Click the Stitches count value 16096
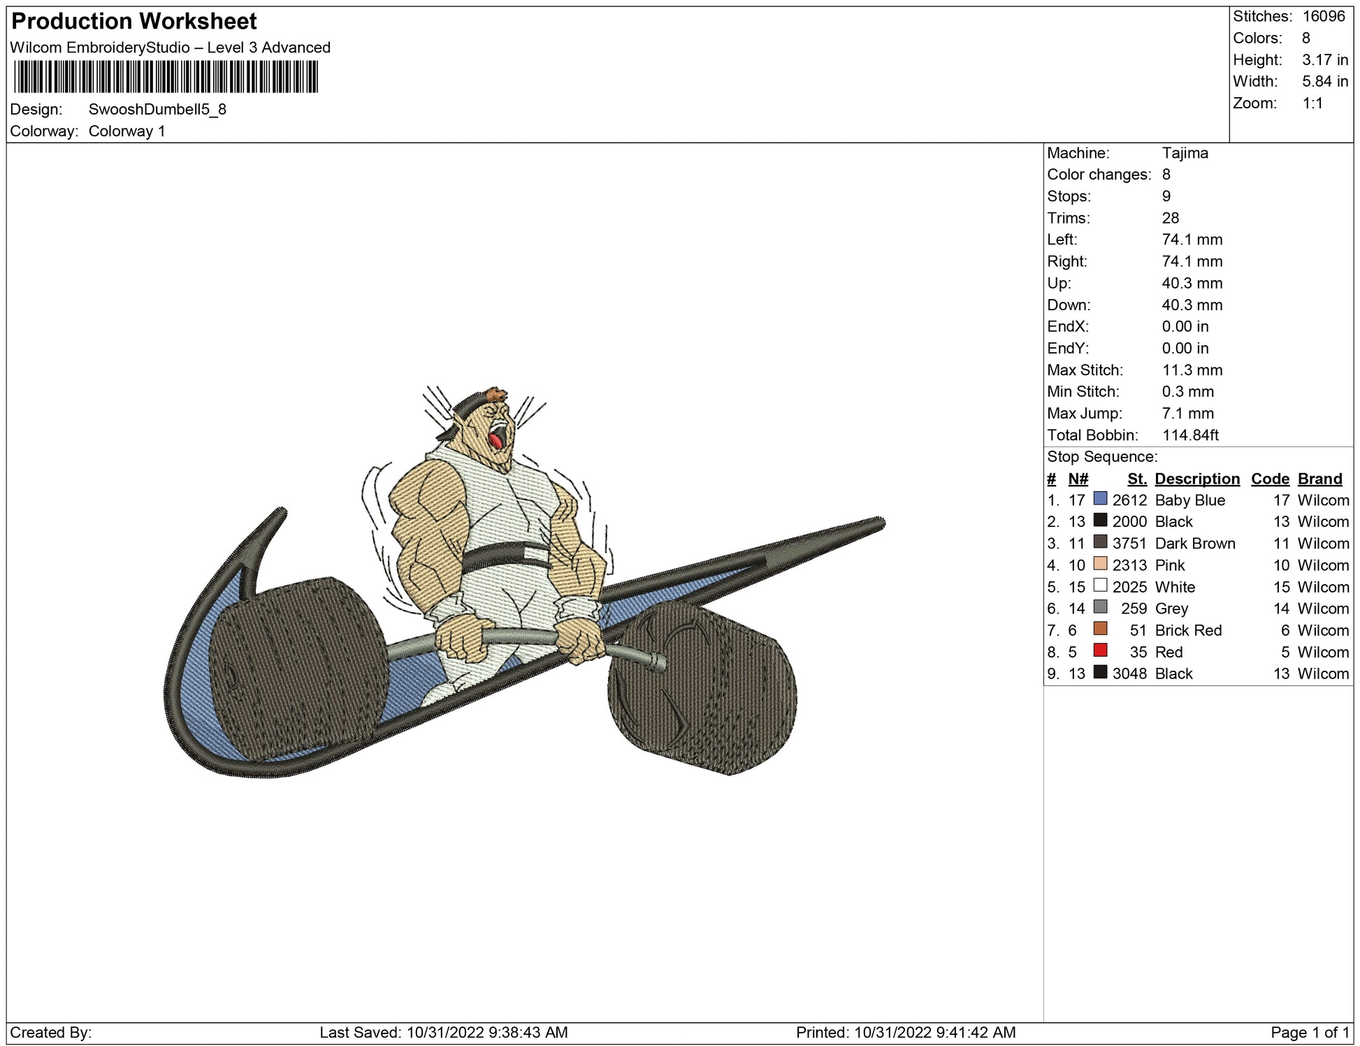 coord(1323,16)
